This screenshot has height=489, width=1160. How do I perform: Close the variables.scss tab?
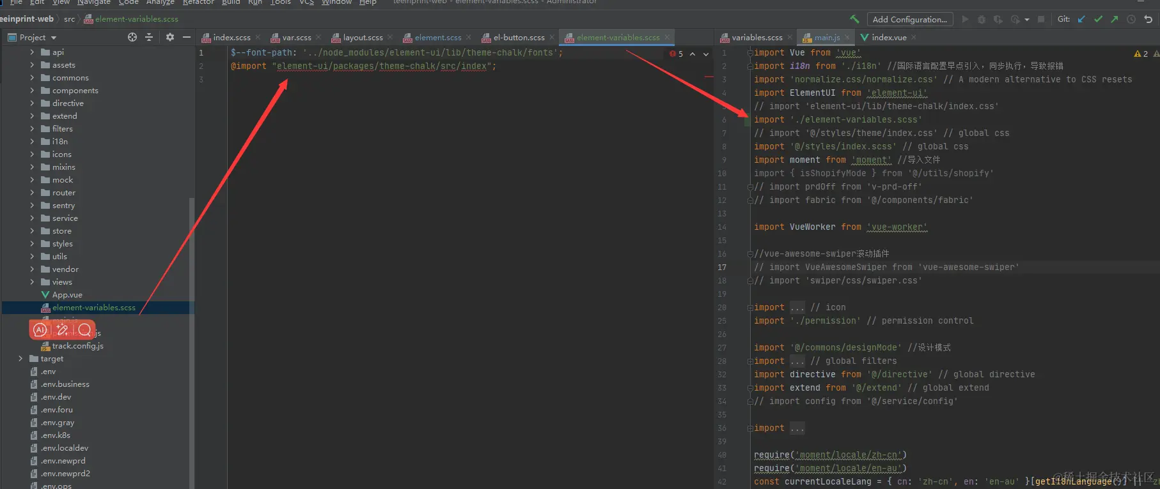[x=790, y=37]
